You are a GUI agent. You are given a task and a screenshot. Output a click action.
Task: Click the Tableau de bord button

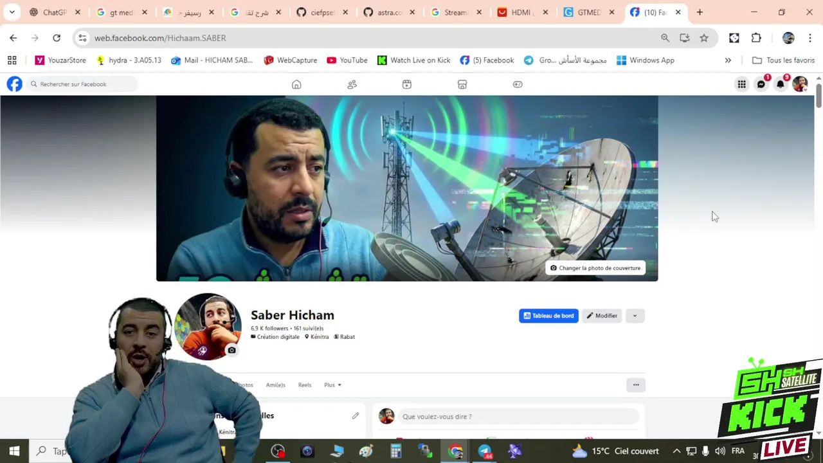tap(548, 316)
